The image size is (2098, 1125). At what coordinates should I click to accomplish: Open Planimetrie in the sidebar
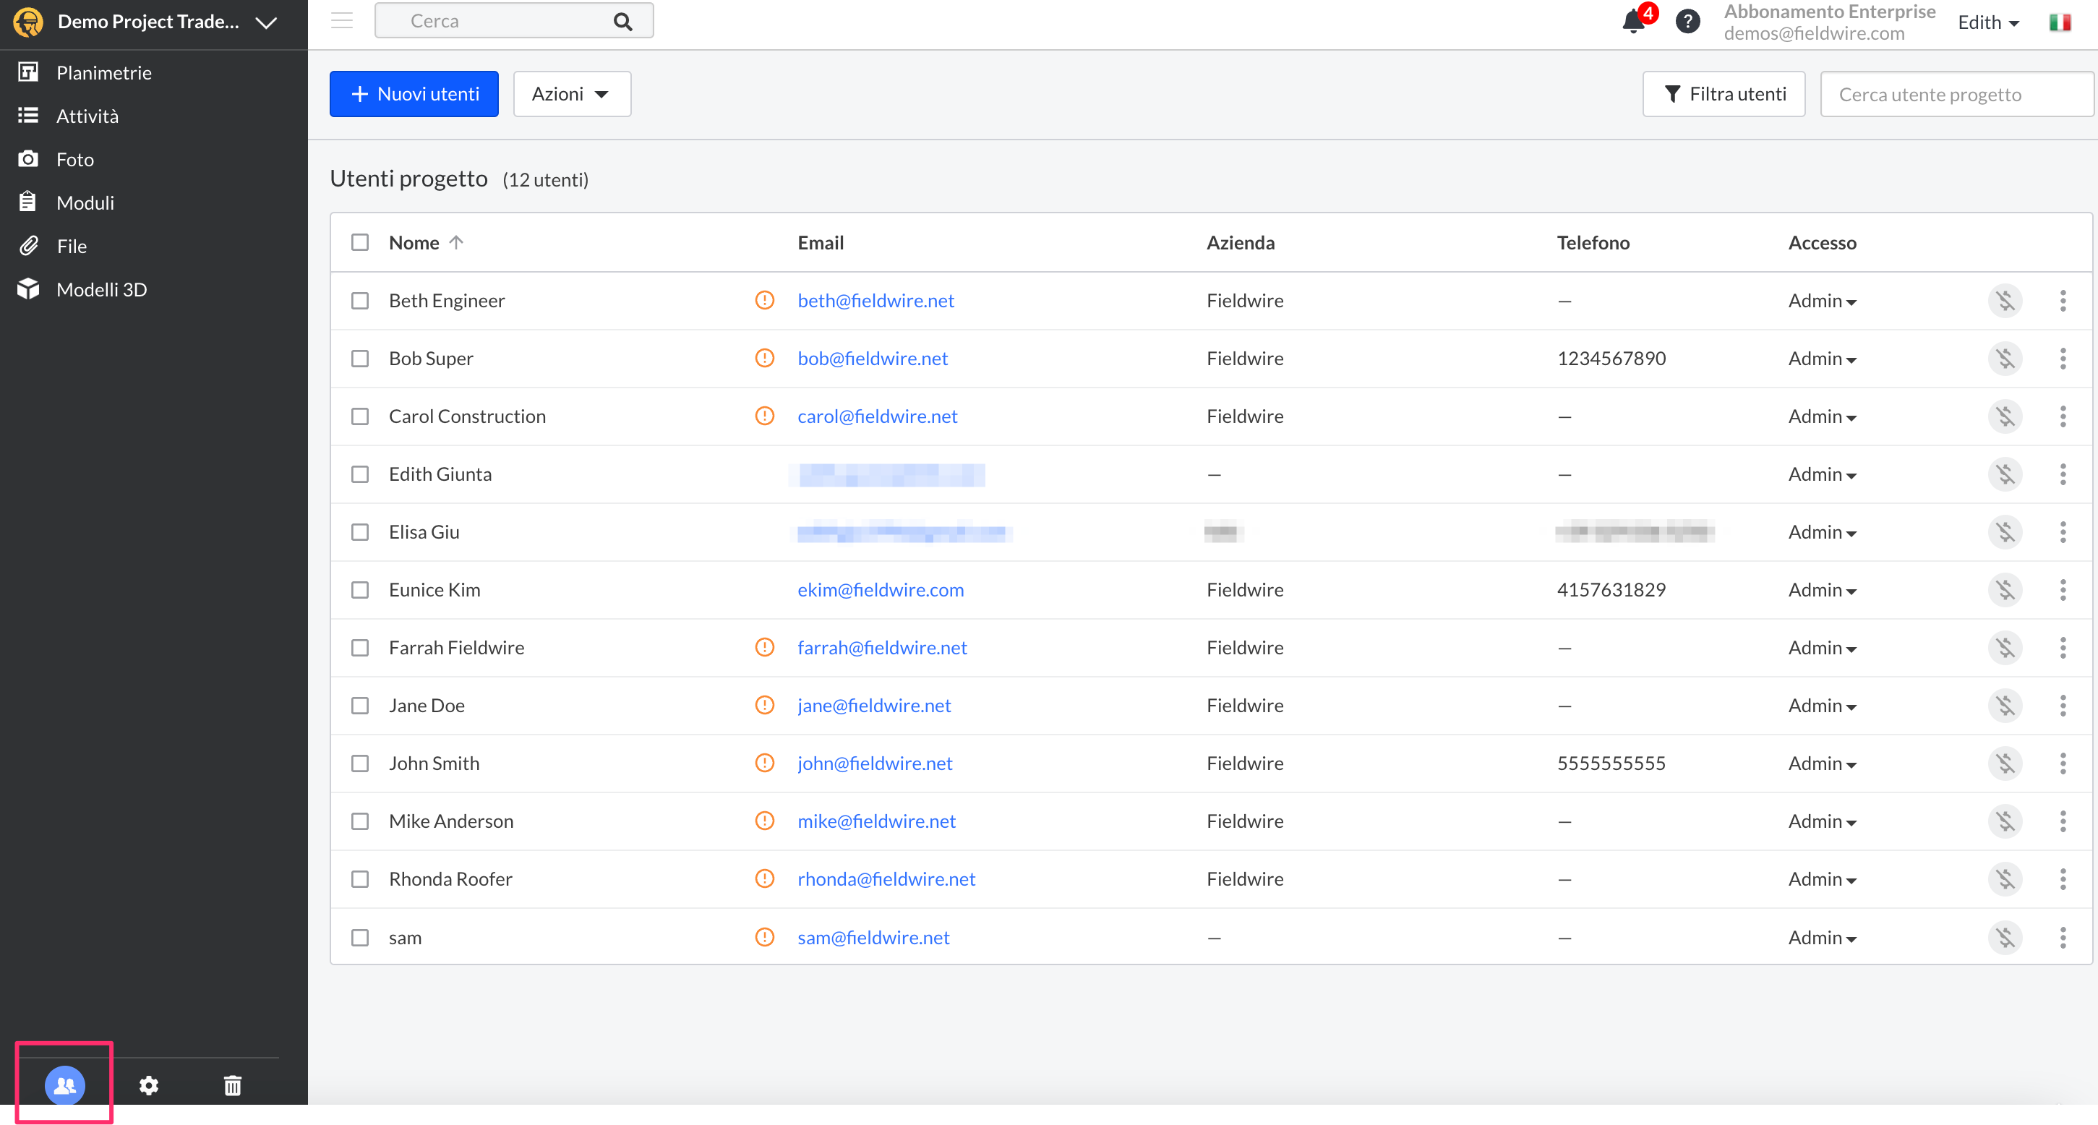pyautogui.click(x=103, y=72)
